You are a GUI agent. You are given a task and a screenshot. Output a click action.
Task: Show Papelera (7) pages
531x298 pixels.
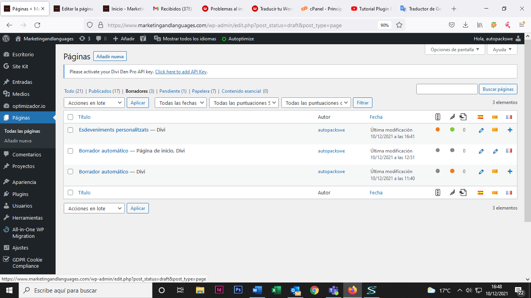204,91
